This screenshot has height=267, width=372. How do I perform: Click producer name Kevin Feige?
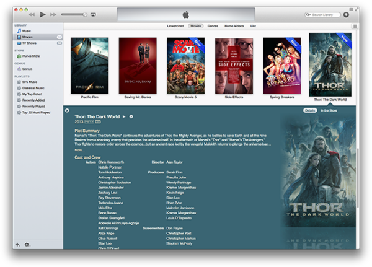coord(175,193)
